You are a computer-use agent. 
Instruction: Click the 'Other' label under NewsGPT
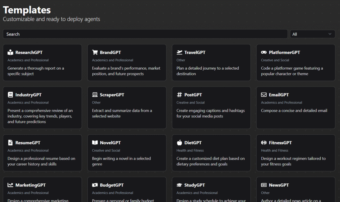click(265, 193)
